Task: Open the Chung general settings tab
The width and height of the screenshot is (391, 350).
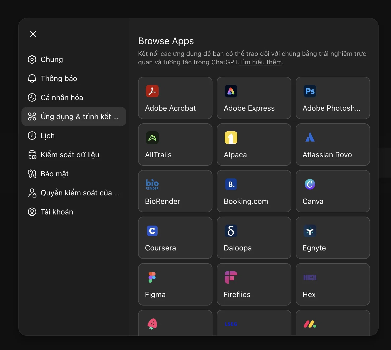Action: (74, 59)
